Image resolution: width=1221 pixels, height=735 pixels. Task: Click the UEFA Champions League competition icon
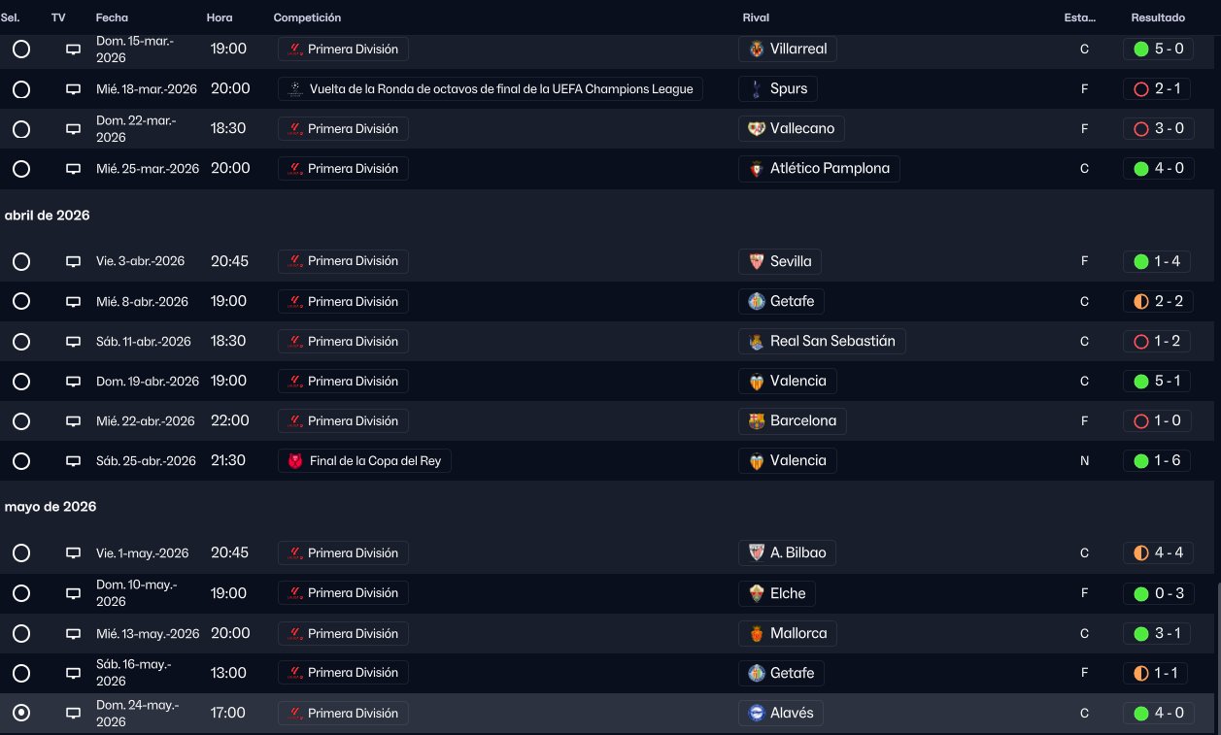click(x=295, y=88)
